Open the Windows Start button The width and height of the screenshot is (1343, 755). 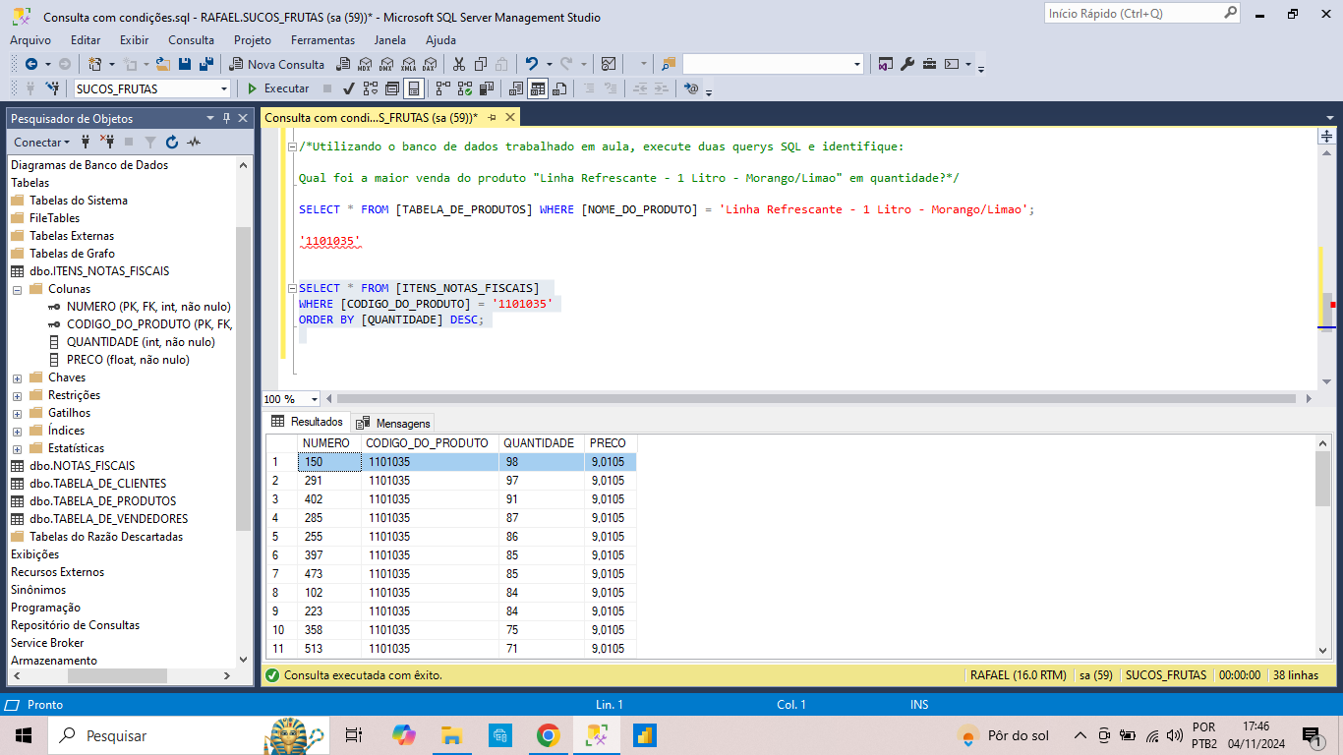click(x=24, y=735)
